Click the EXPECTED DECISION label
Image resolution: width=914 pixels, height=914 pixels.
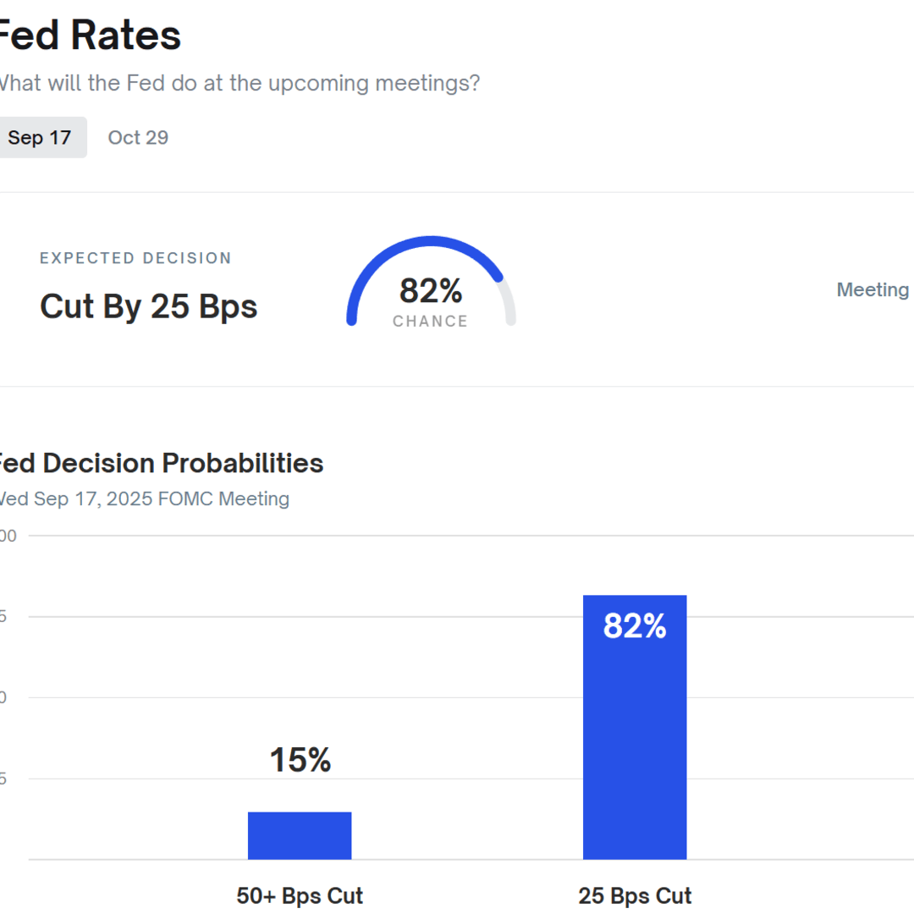(x=135, y=258)
